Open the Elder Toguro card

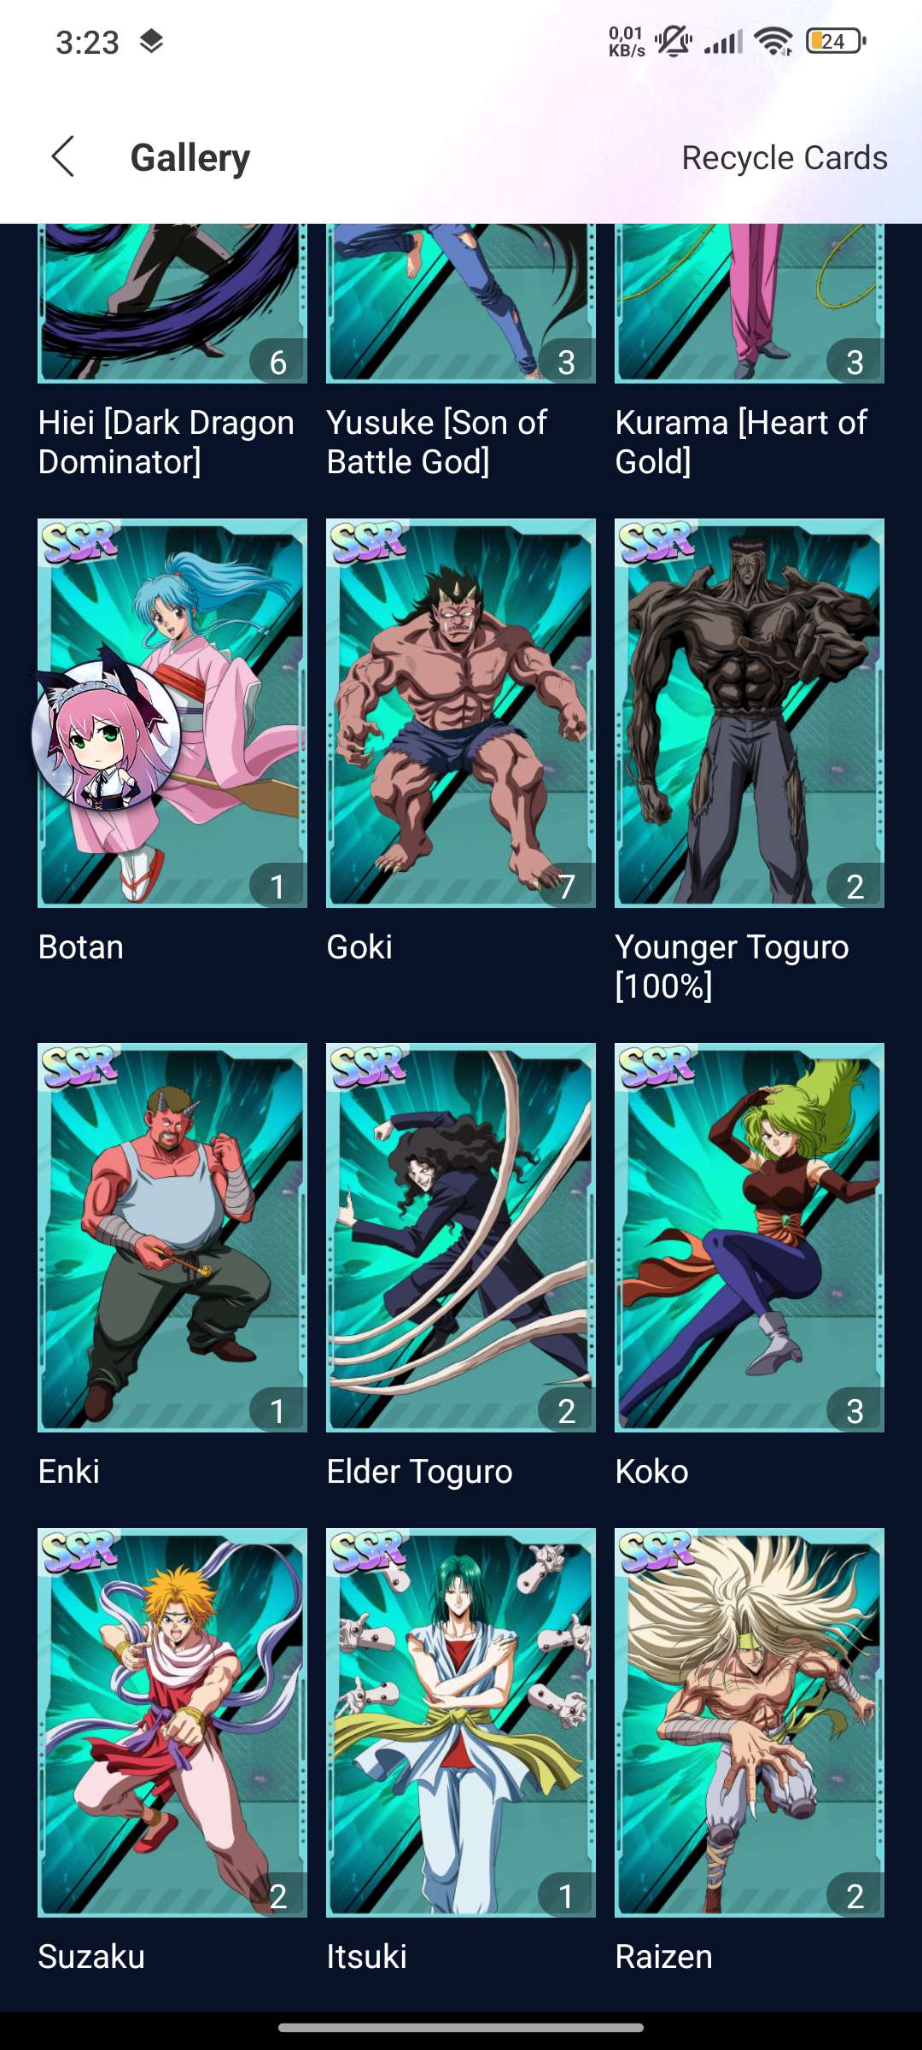(x=461, y=1238)
